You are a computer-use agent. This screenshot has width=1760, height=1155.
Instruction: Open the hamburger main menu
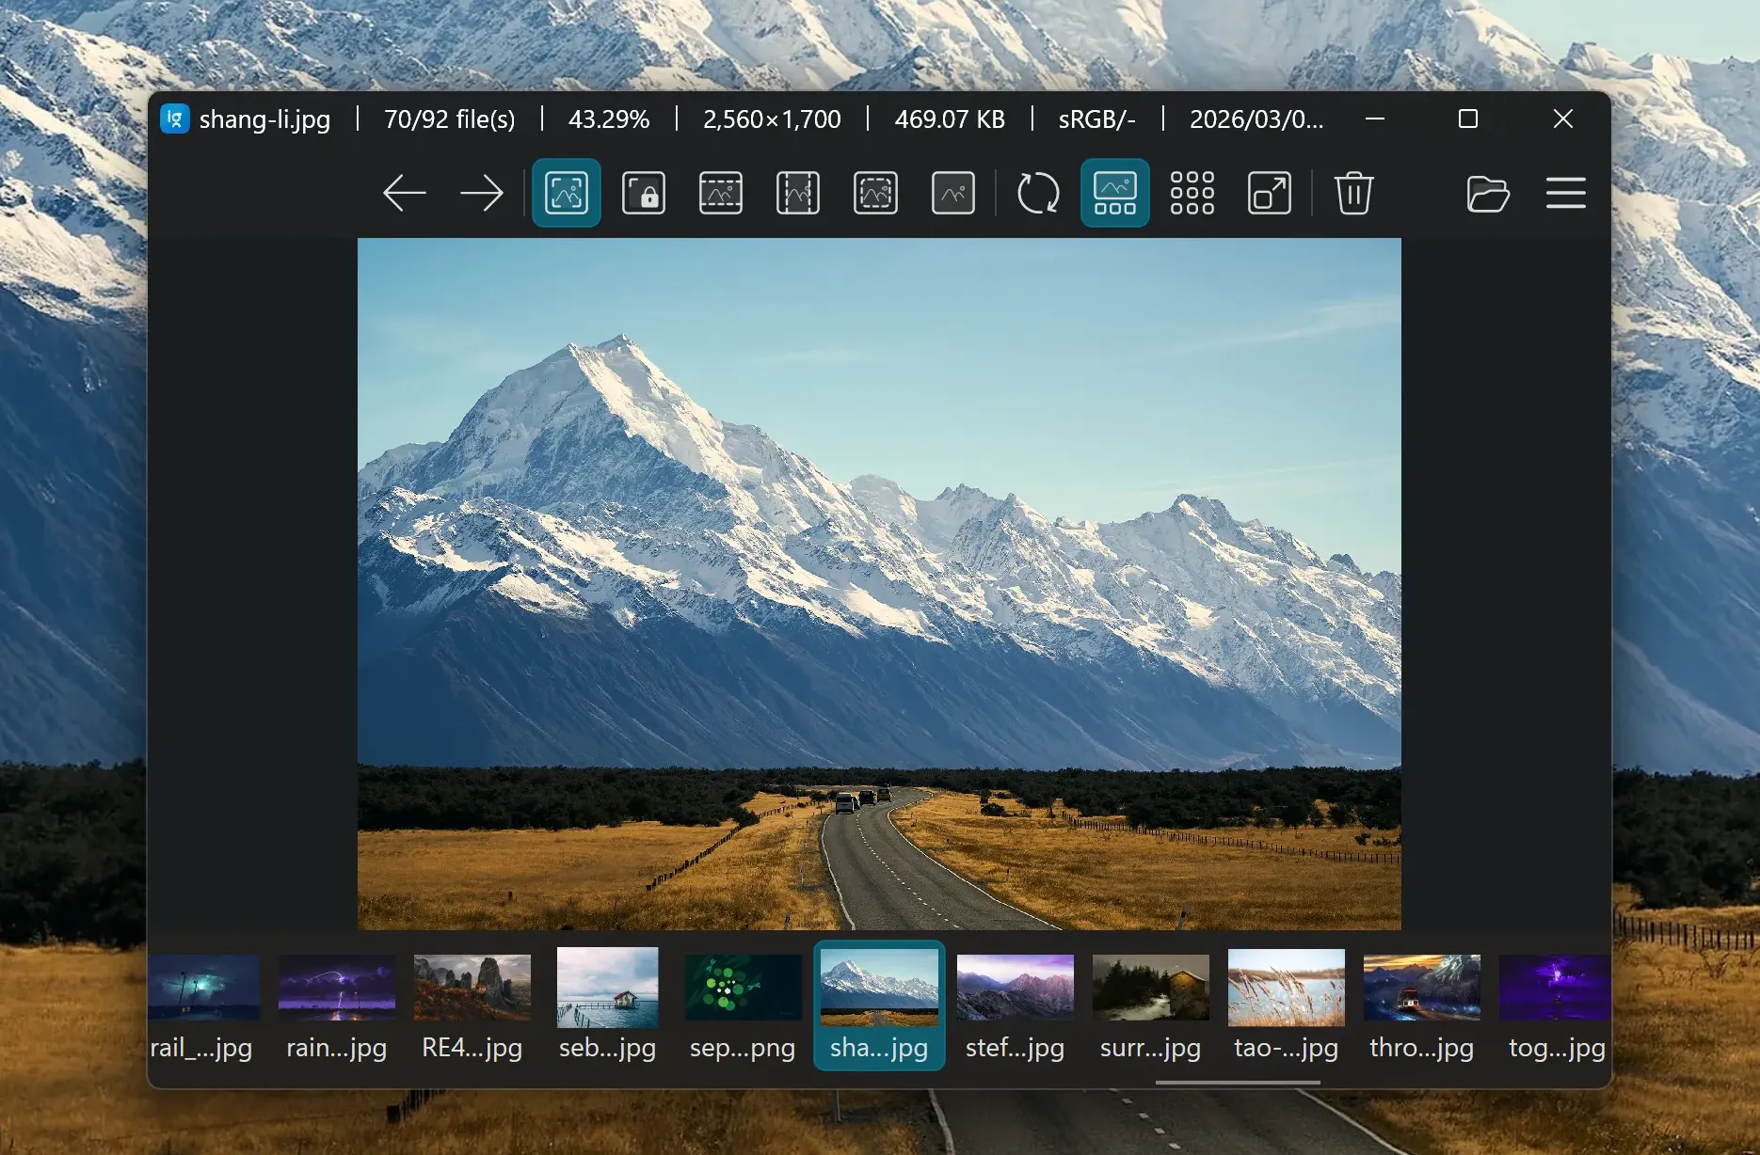tap(1566, 194)
